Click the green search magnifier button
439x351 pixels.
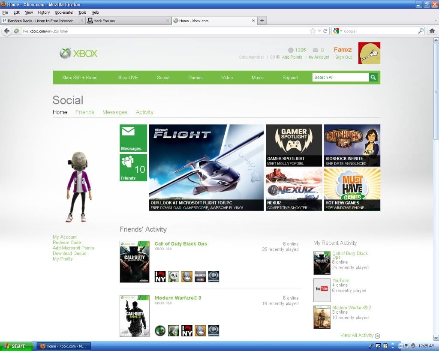coord(373,77)
